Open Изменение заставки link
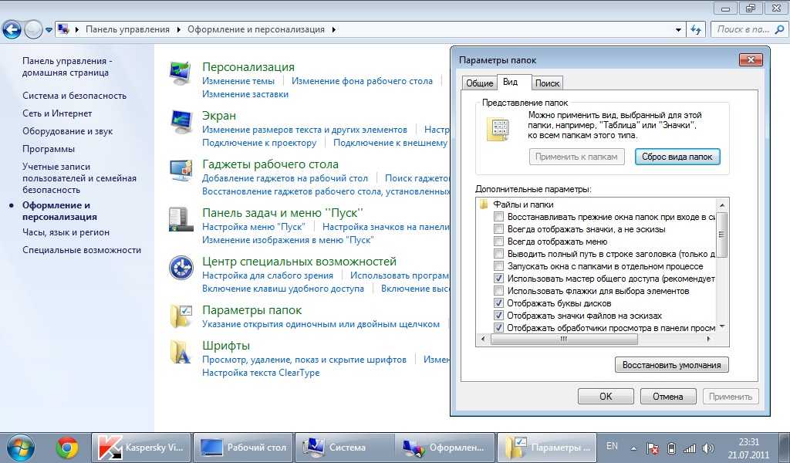The width and height of the screenshot is (790, 463). tap(245, 94)
